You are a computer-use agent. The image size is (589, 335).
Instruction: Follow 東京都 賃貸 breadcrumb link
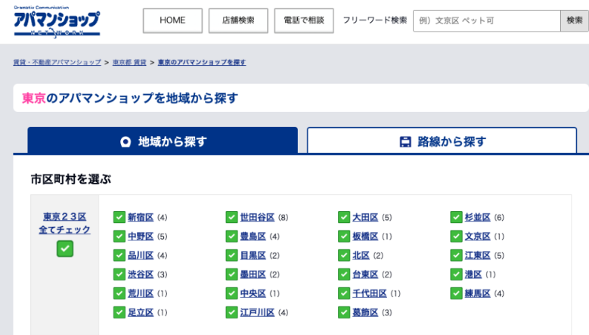(x=129, y=62)
